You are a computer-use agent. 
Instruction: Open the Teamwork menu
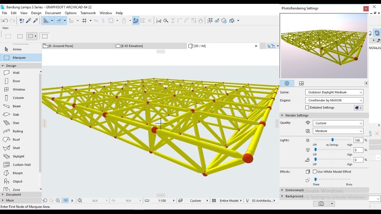[88, 13]
